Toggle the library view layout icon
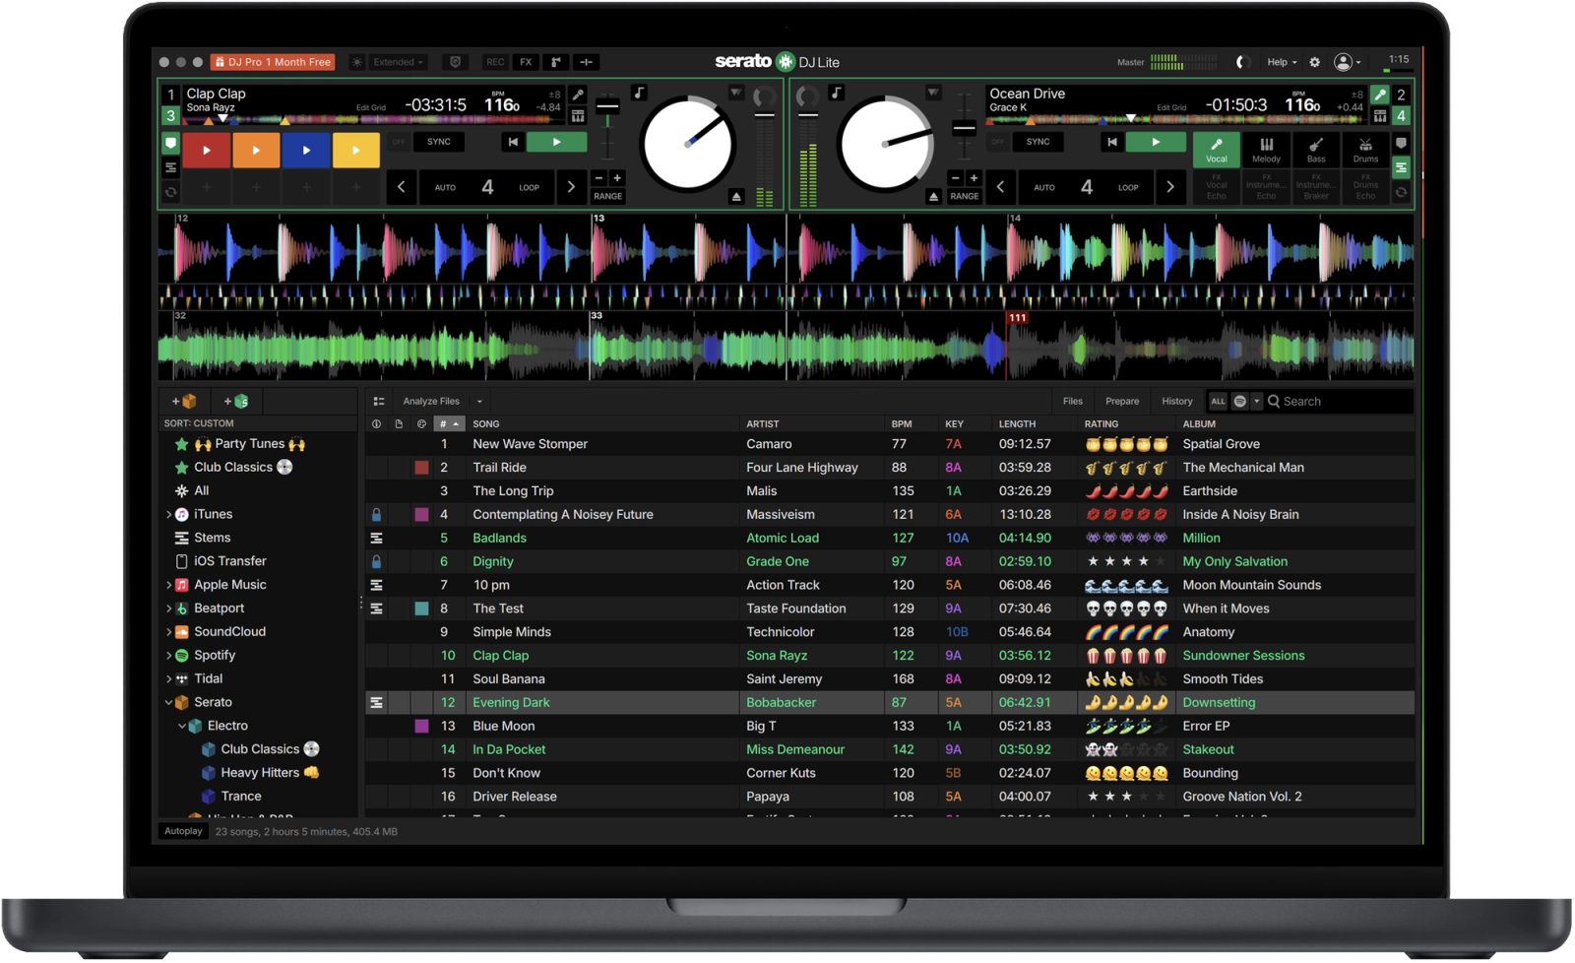 pos(379,401)
